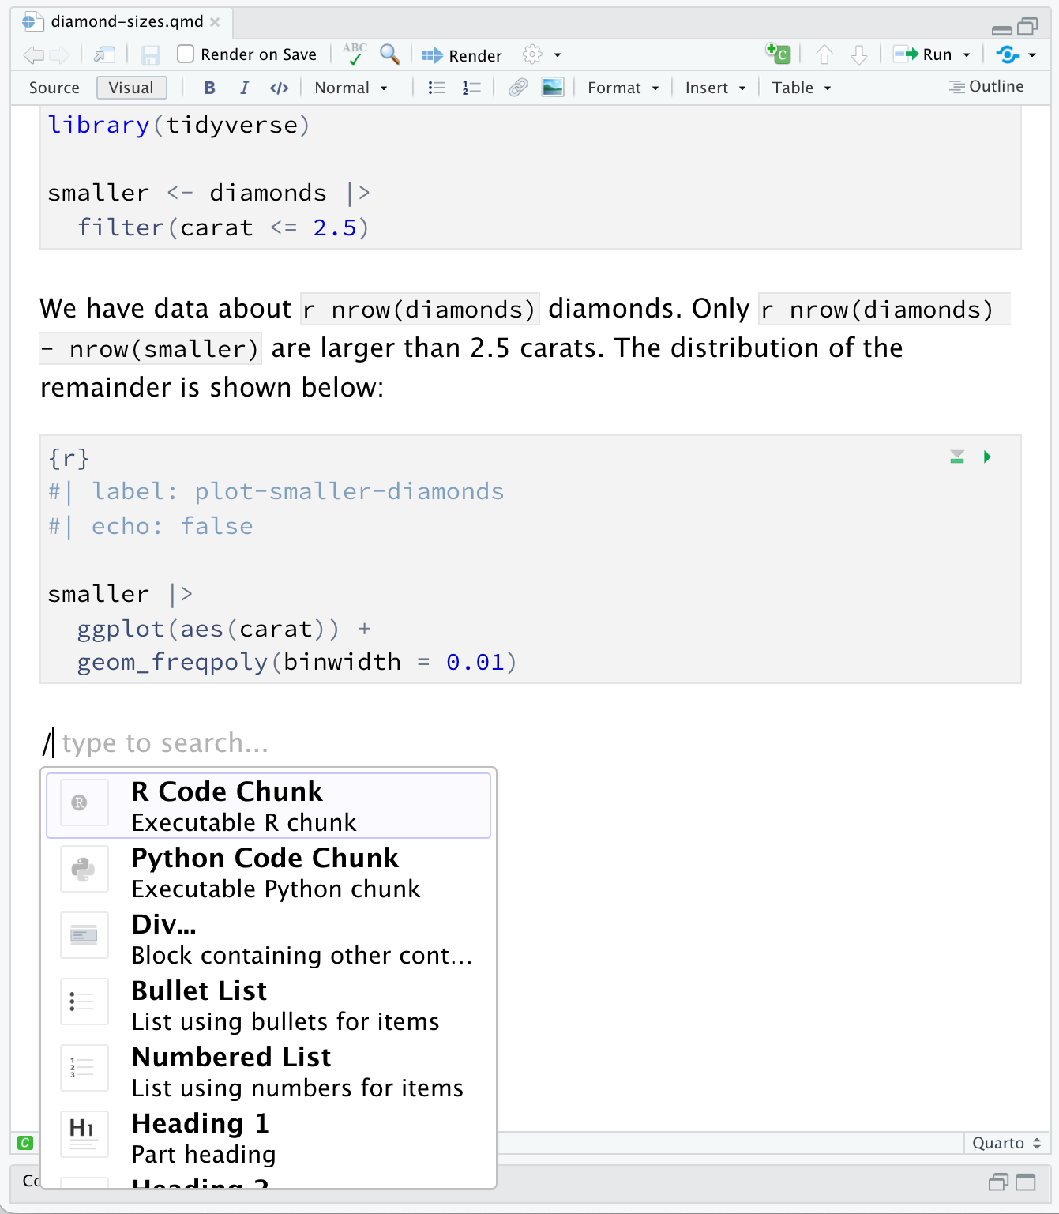Image resolution: width=1059 pixels, height=1214 pixels.
Task: Open the Insert menu
Action: (x=715, y=88)
